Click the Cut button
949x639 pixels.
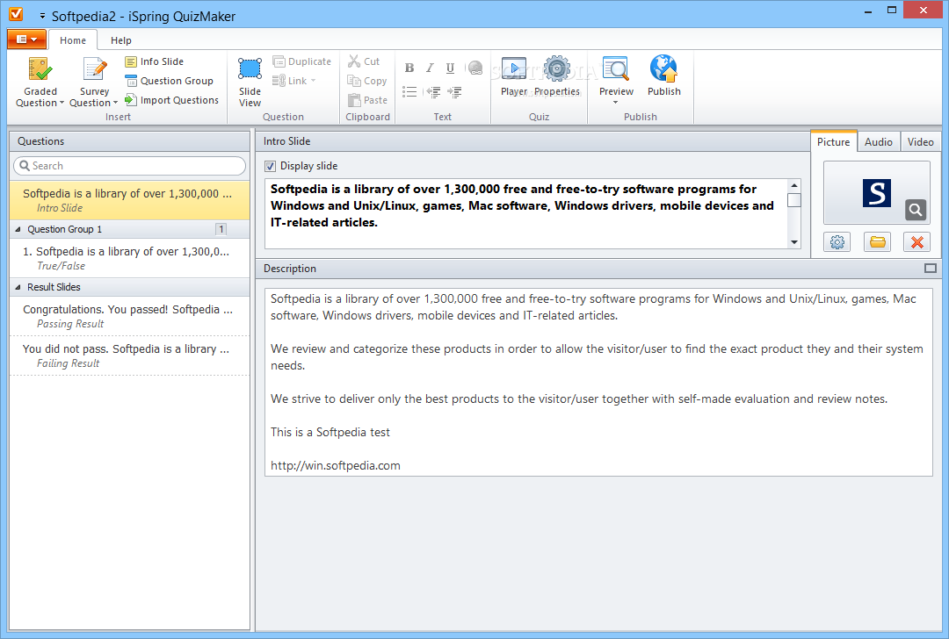[364, 61]
